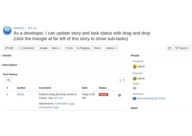Click the 'Failed to drag and drop stories' comment
Image resolution: width=192 pixels, height=136 pixels.
click(x=58, y=96)
